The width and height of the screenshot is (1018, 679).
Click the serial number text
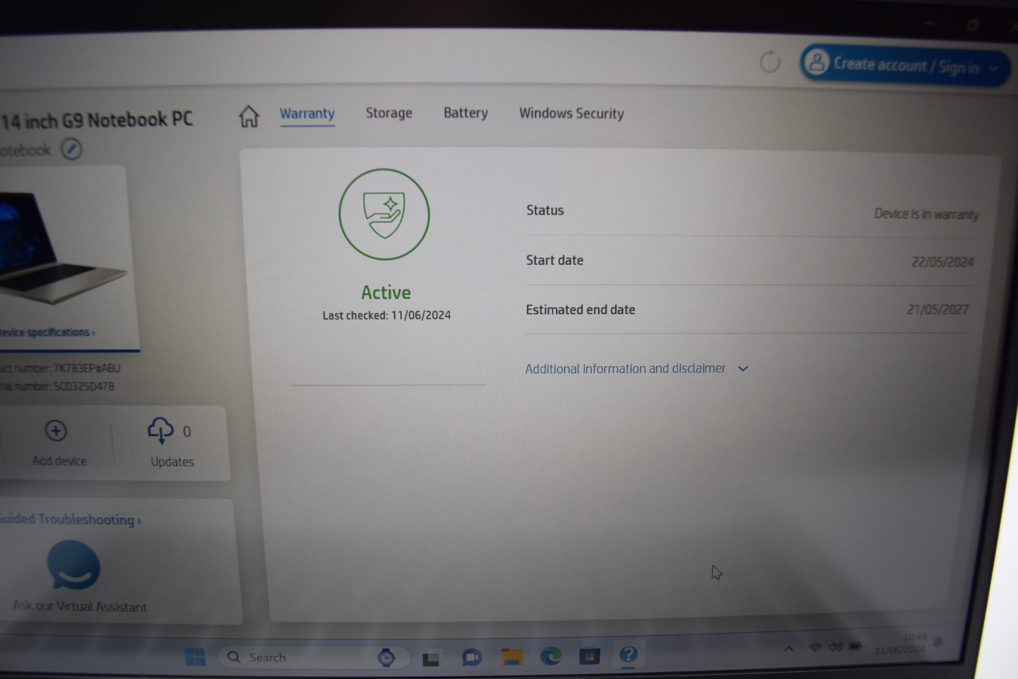[57, 386]
